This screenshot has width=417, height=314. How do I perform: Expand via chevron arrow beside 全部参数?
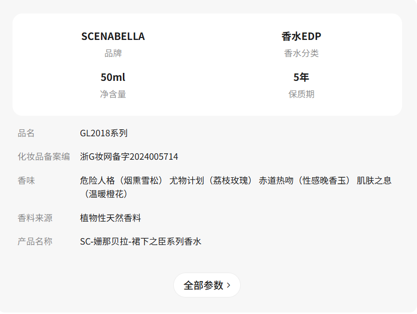click(x=229, y=285)
